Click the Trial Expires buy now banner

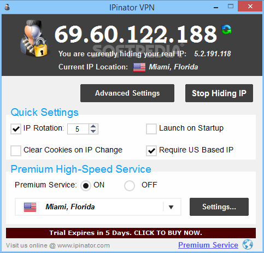coord(131,233)
